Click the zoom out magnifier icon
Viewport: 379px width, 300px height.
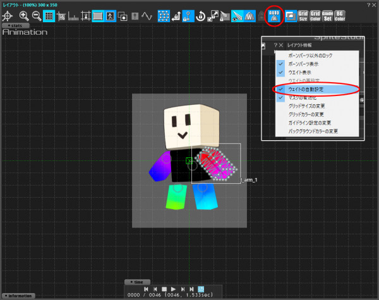coord(36,16)
